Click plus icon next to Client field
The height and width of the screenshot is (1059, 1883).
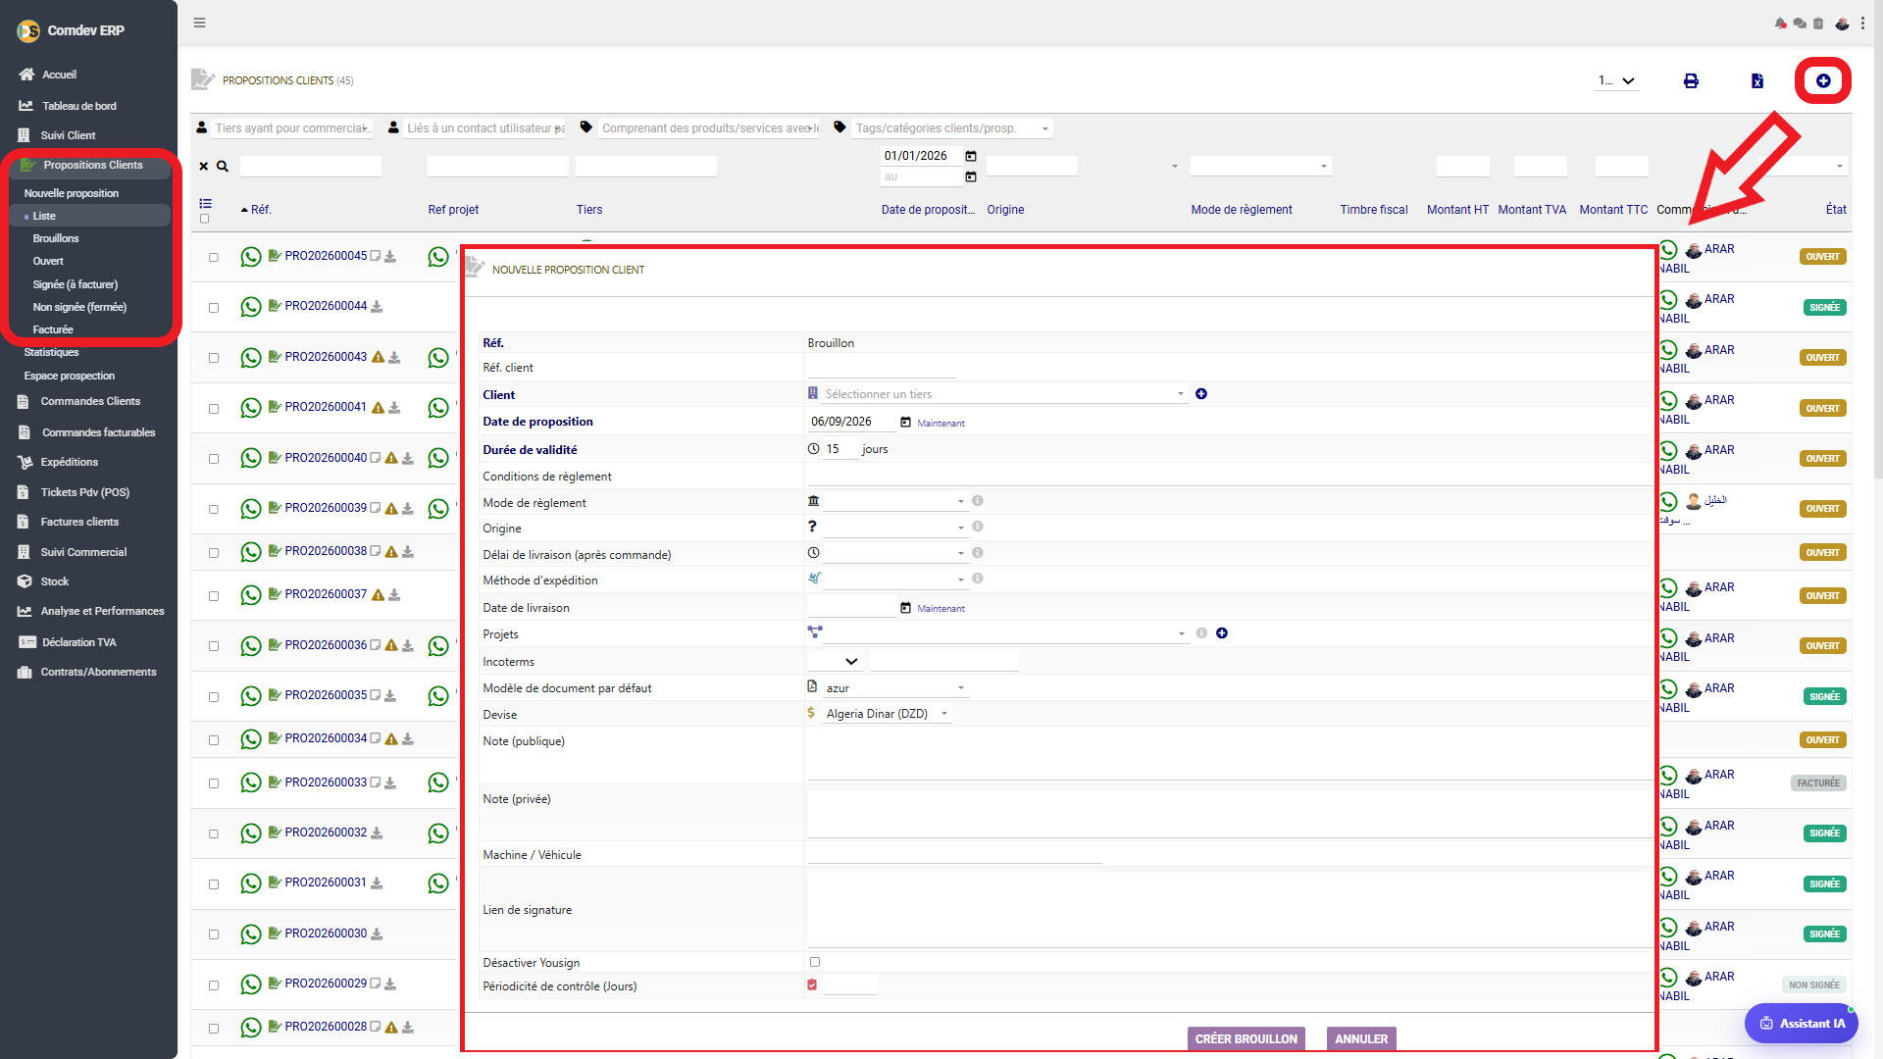pos(1201,394)
